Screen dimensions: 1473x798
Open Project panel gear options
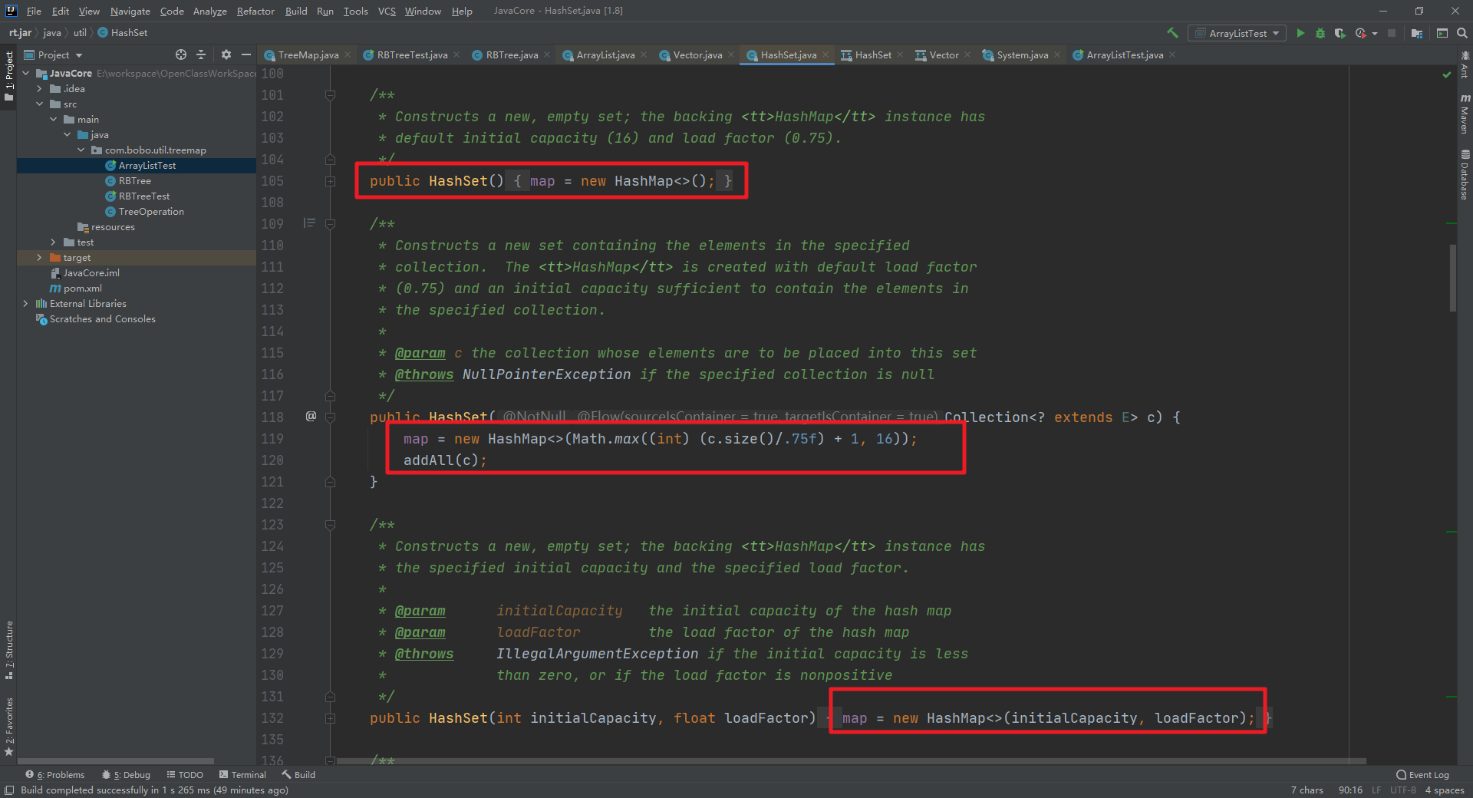226,54
